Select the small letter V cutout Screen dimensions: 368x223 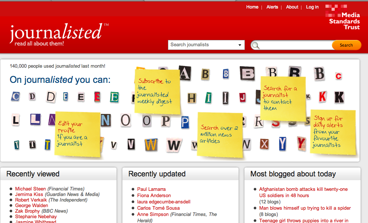click(x=114, y=145)
